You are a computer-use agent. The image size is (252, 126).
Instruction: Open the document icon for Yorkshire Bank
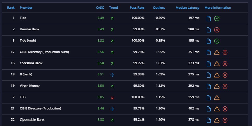[208, 64]
